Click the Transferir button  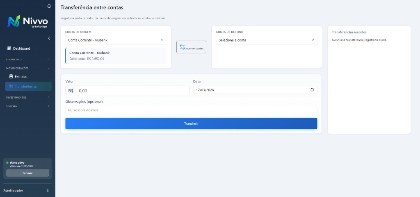(x=191, y=124)
